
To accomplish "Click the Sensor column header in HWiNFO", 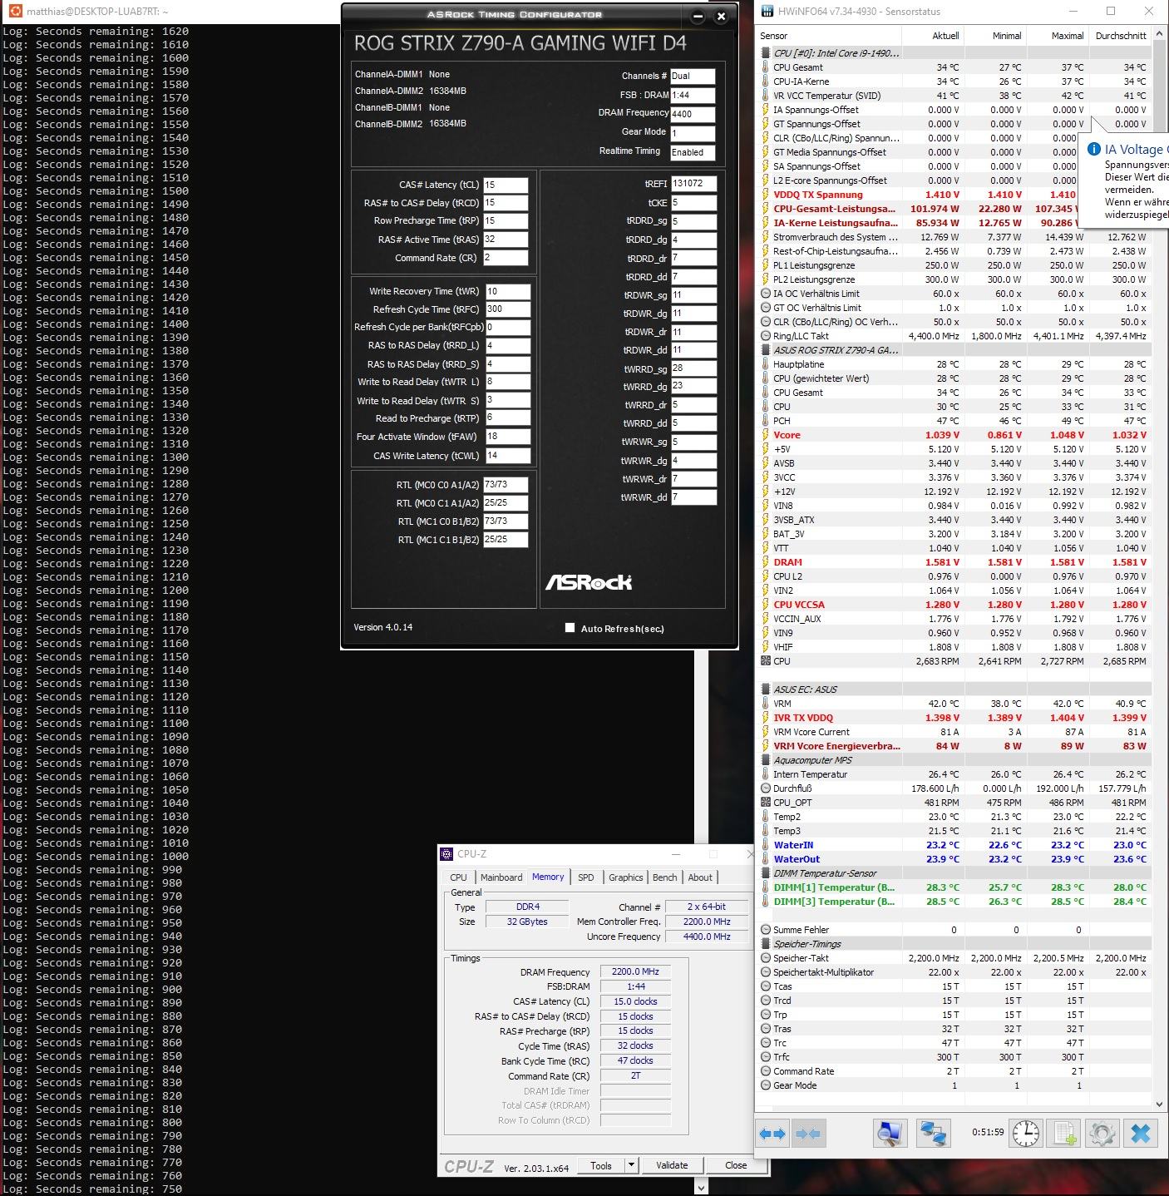I will coord(829,36).
